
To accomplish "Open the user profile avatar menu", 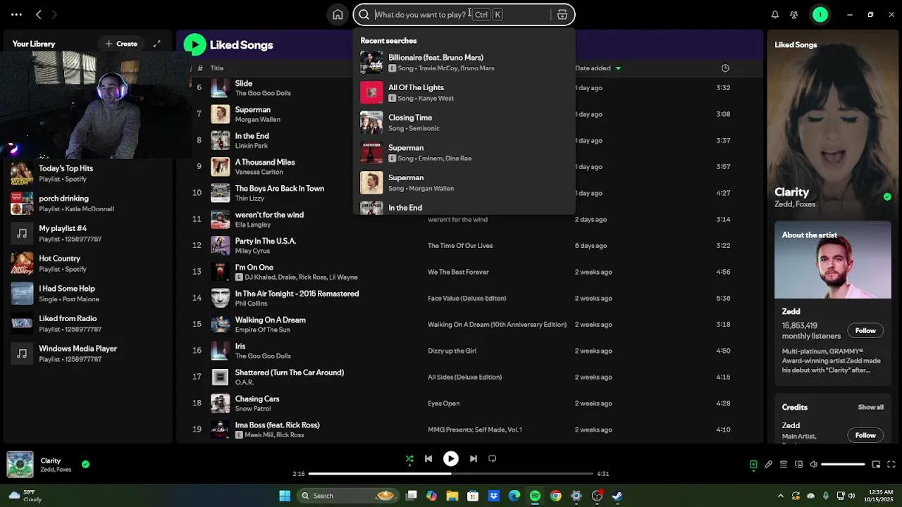I will click(x=820, y=14).
